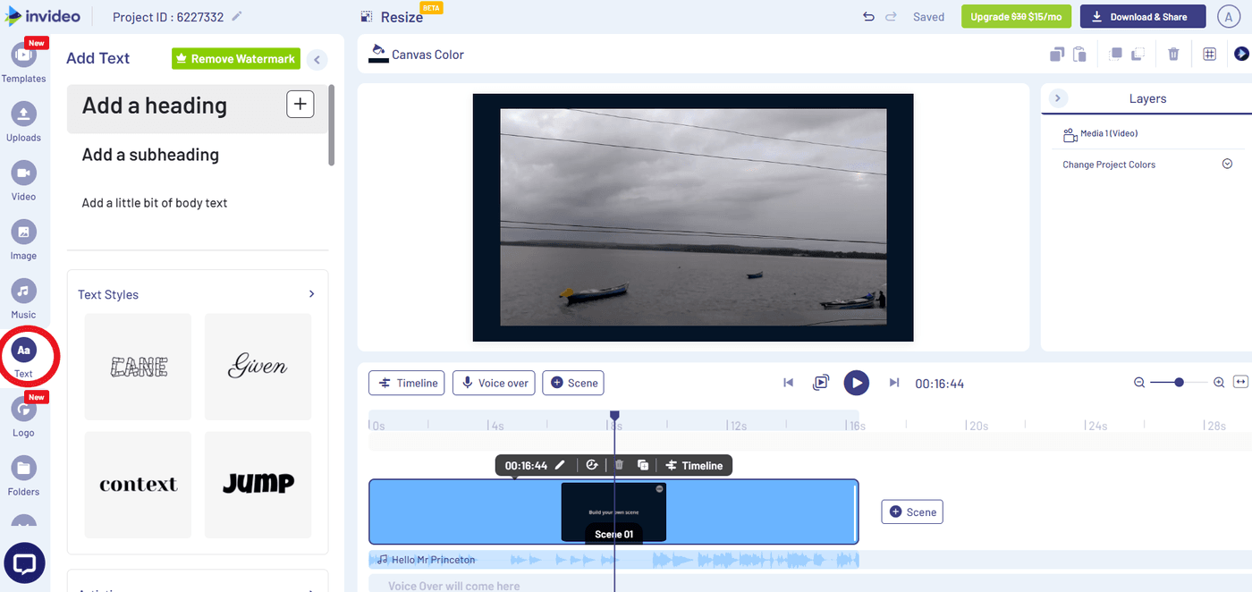This screenshot has width=1252, height=592.
Task: Open the Text Styles section chevron
Action: coord(311,292)
